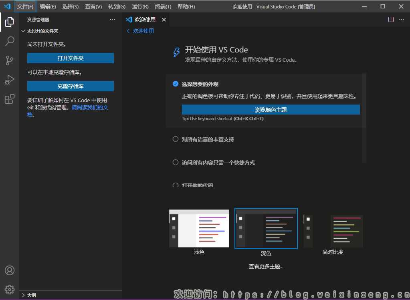The image size is (410, 300).
Task: Open the 运行(R) menu
Action: pyautogui.click(x=140, y=6)
